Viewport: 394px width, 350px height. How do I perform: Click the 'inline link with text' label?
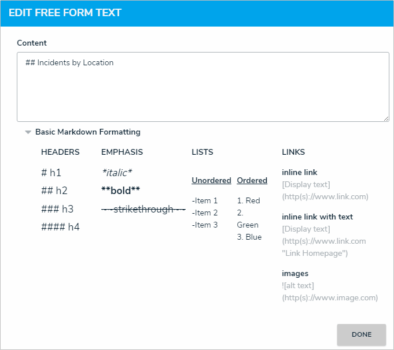(x=317, y=217)
